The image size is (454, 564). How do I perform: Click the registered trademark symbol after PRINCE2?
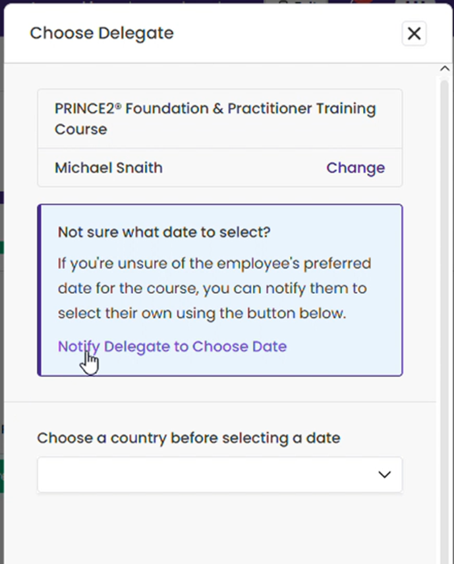click(x=118, y=105)
